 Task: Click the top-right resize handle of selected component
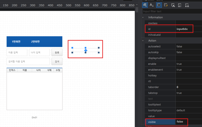pos(99,48)
